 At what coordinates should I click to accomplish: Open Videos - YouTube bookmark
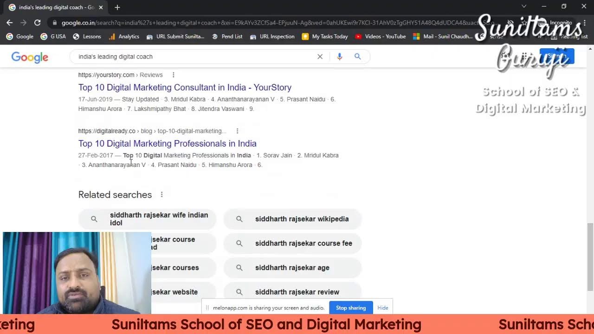(x=381, y=36)
